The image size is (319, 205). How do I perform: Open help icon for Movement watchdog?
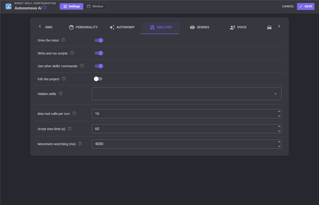coord(80,144)
